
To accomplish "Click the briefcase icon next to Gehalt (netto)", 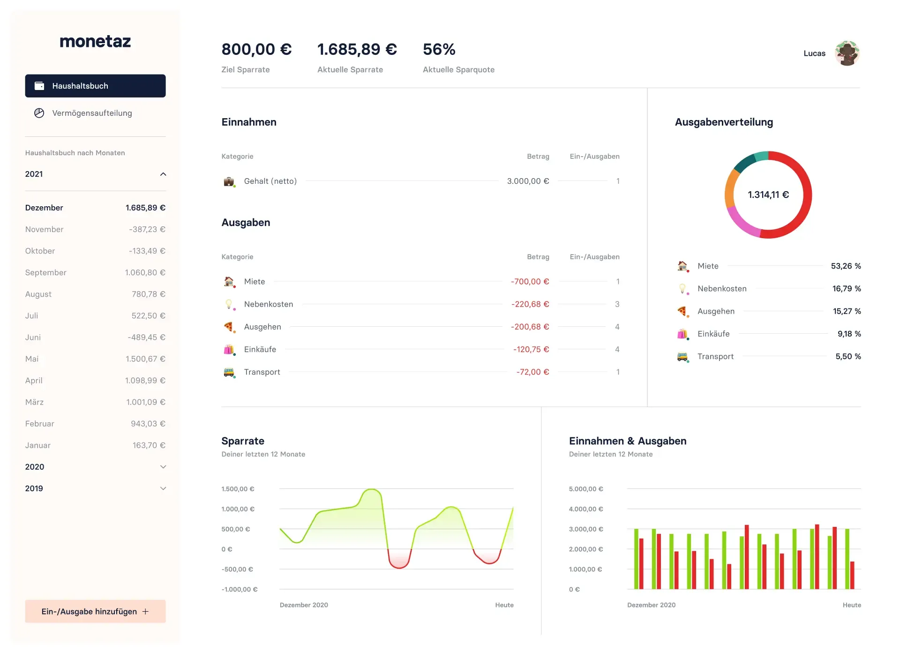I will (228, 181).
